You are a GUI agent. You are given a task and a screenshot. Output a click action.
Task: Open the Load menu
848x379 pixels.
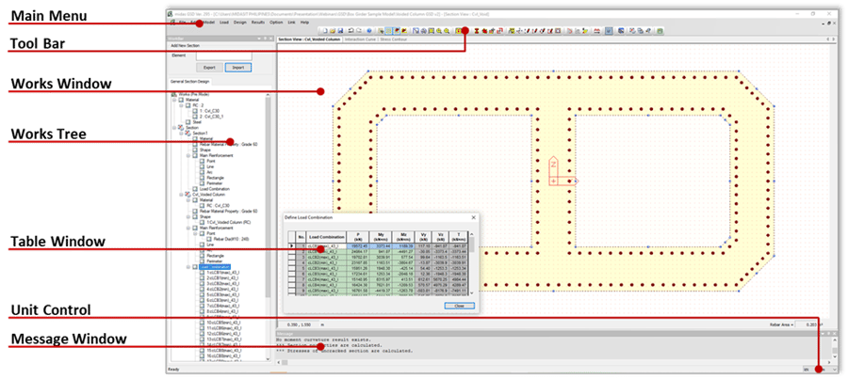(224, 23)
